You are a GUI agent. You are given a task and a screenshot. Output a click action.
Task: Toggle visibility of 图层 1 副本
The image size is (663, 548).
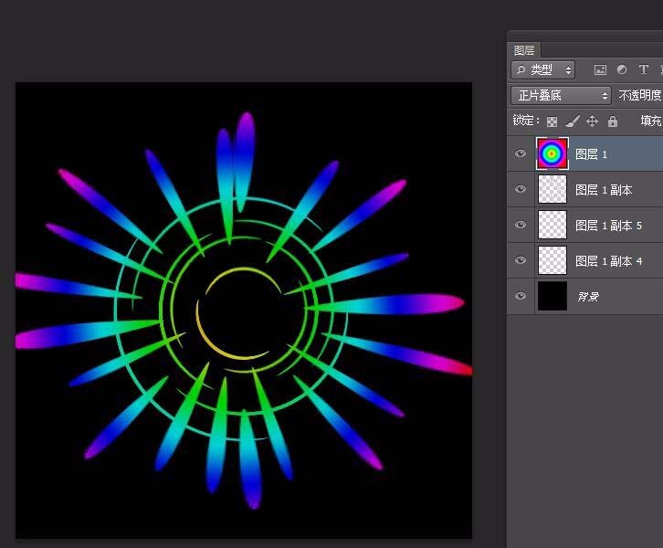(521, 189)
